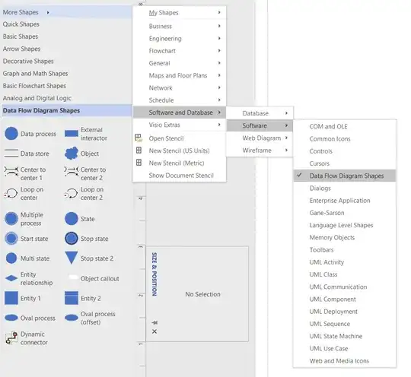Select the Loop on center 2 shape icon

click(x=71, y=194)
